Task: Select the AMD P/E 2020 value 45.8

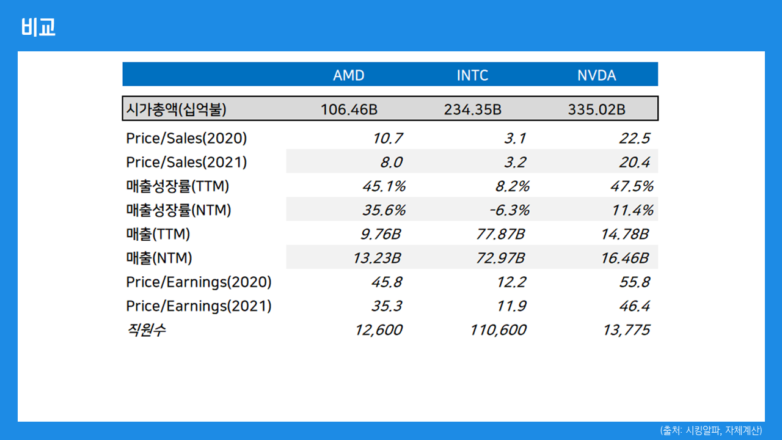Action: pyautogui.click(x=386, y=282)
